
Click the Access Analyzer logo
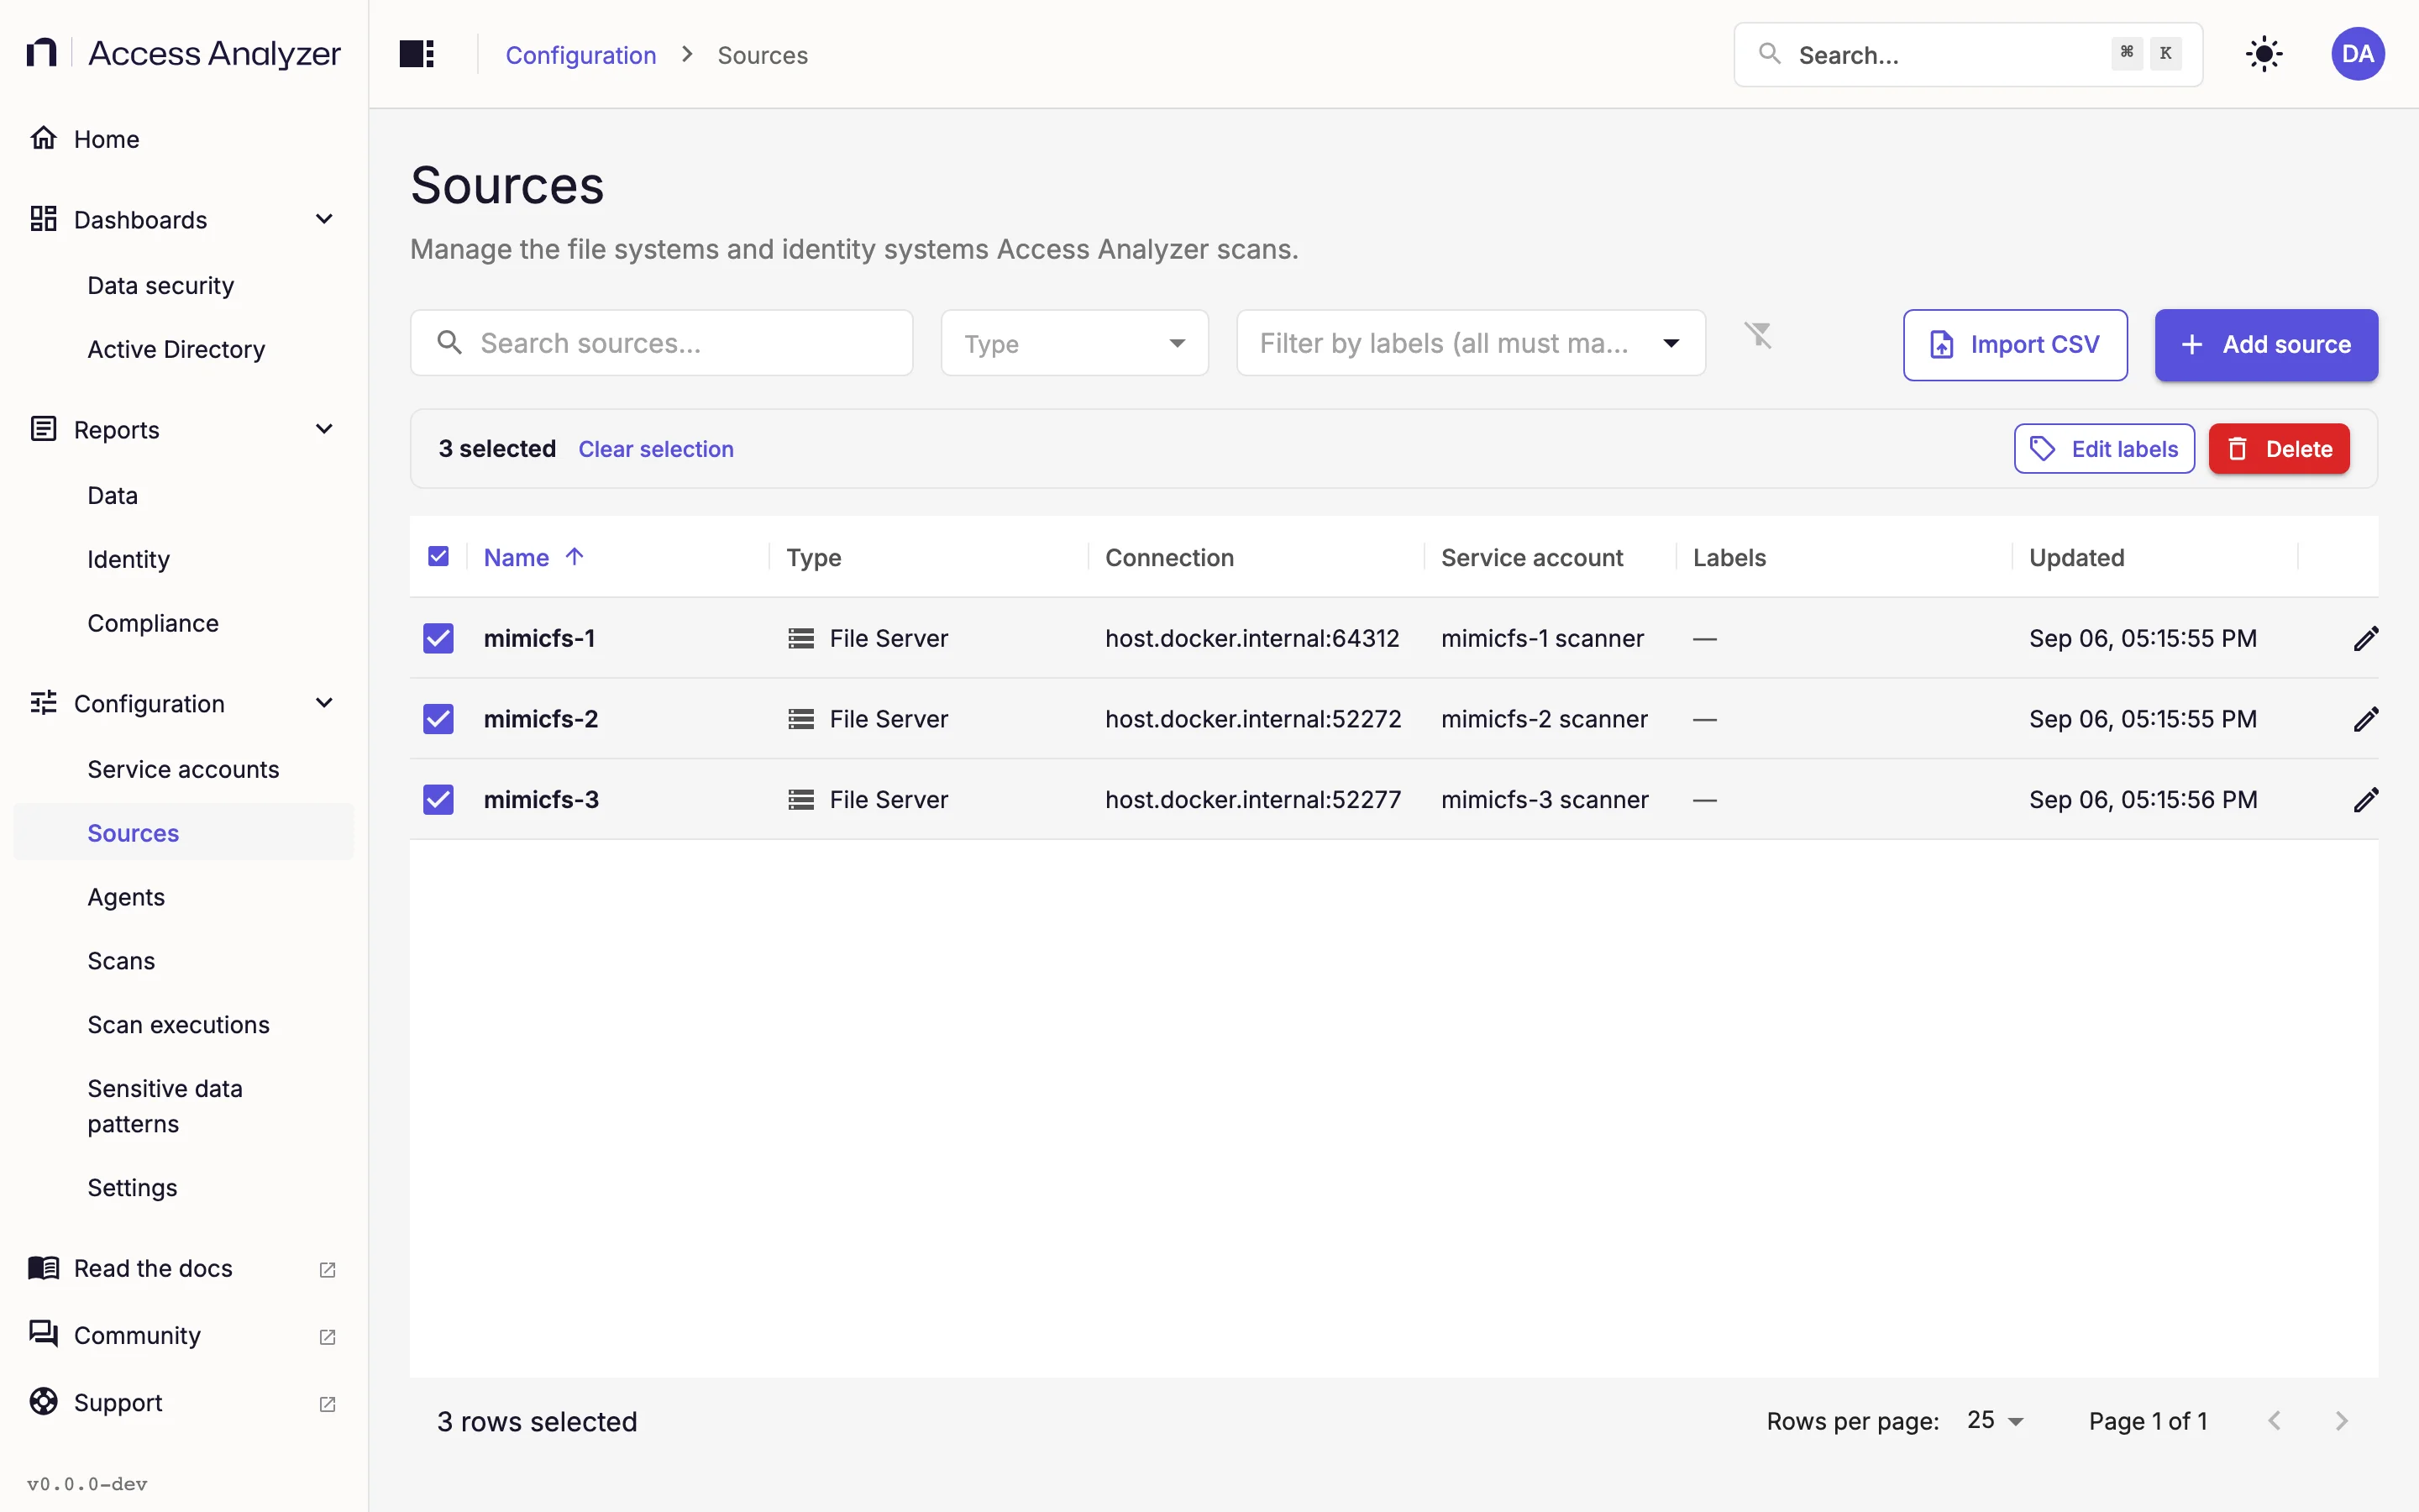coord(183,53)
